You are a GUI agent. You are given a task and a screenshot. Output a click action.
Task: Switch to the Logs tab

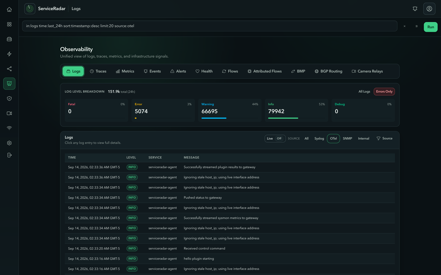[x=73, y=71]
